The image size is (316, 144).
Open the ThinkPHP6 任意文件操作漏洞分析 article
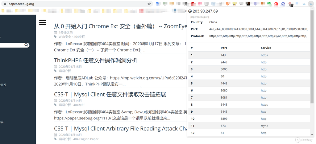pyautogui.click(x=95, y=60)
